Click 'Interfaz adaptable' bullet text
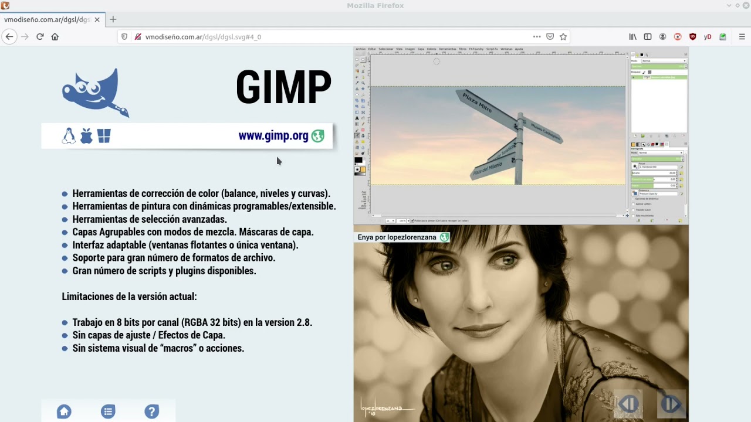Viewport: 751px width, 422px height. coord(185,245)
